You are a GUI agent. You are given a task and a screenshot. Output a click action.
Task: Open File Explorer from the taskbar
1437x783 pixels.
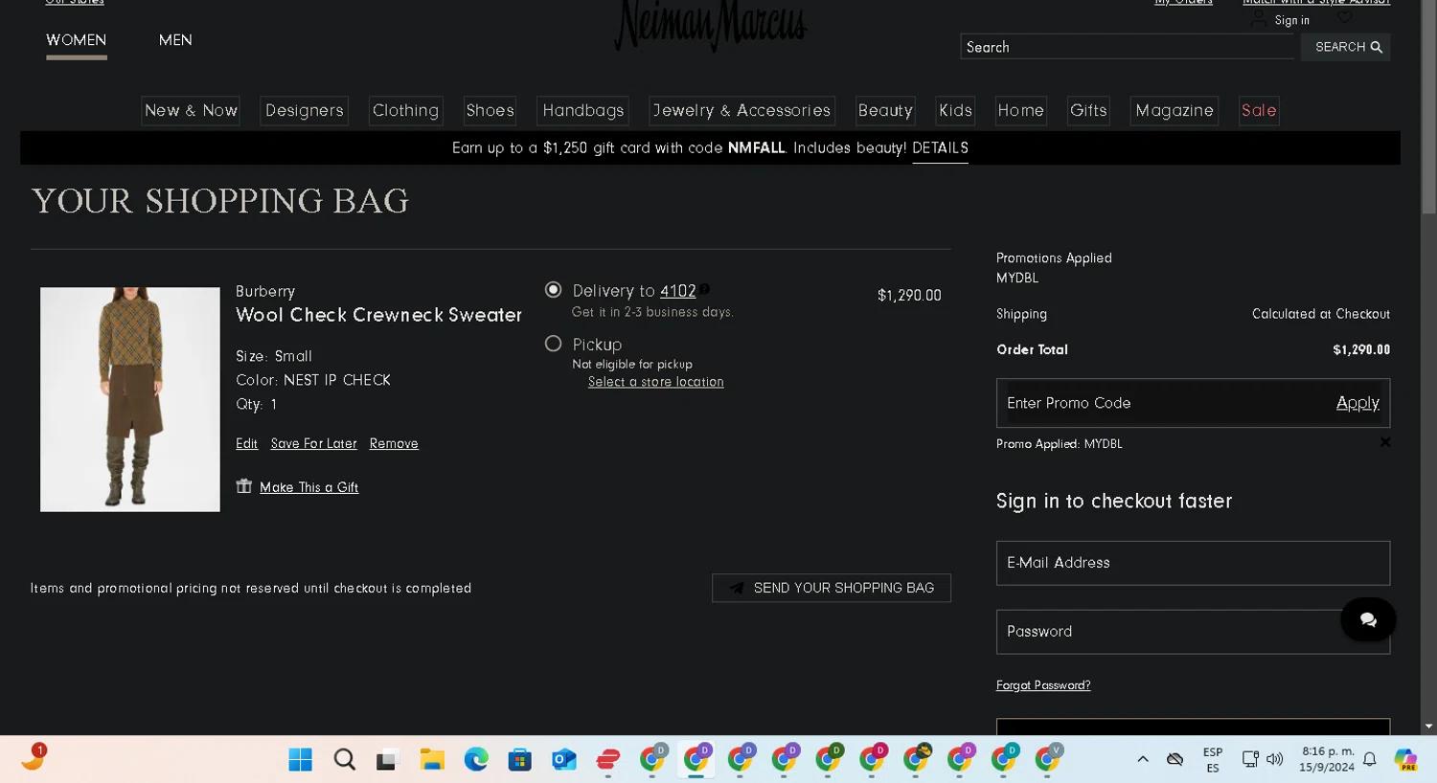coord(432,760)
